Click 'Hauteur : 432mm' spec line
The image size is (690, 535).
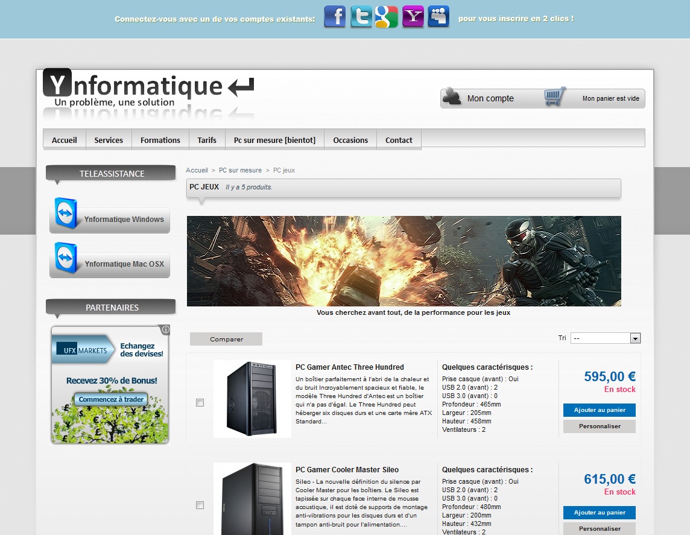click(466, 524)
